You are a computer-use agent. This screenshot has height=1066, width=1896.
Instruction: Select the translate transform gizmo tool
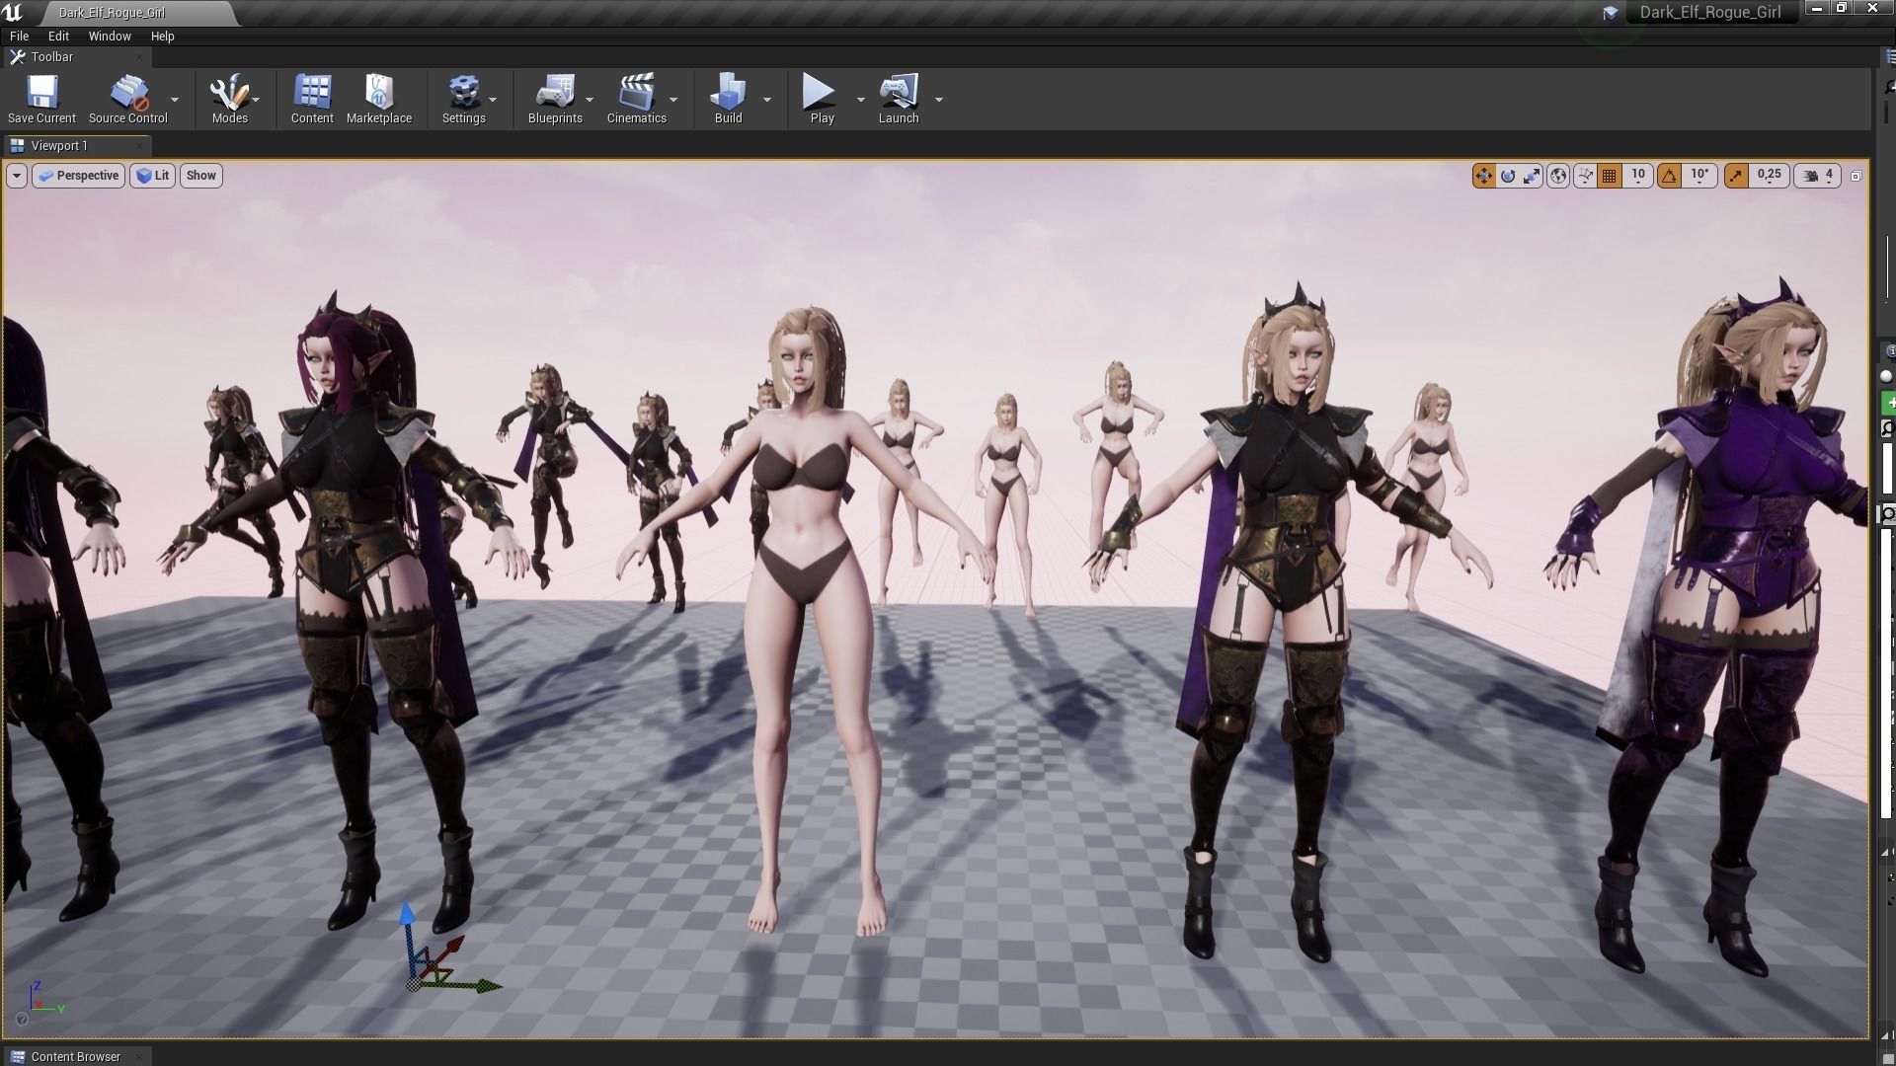1483,176
